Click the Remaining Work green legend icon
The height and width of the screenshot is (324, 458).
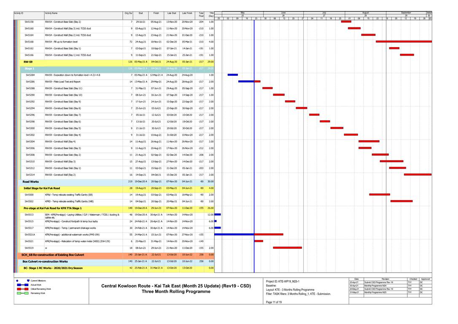pos(23,293)
